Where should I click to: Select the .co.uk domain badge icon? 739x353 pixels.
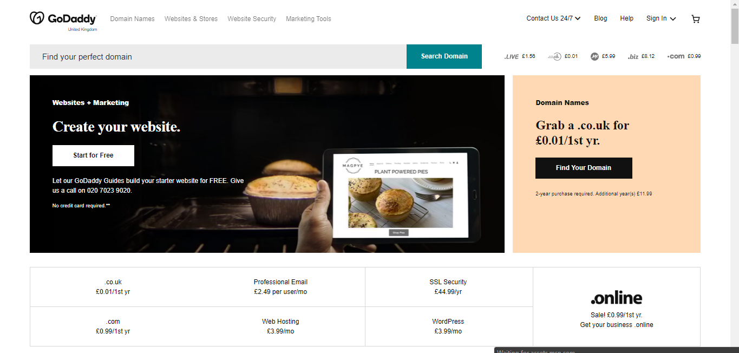point(554,56)
